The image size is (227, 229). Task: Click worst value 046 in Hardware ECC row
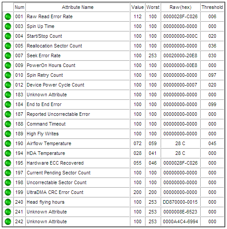(153, 163)
